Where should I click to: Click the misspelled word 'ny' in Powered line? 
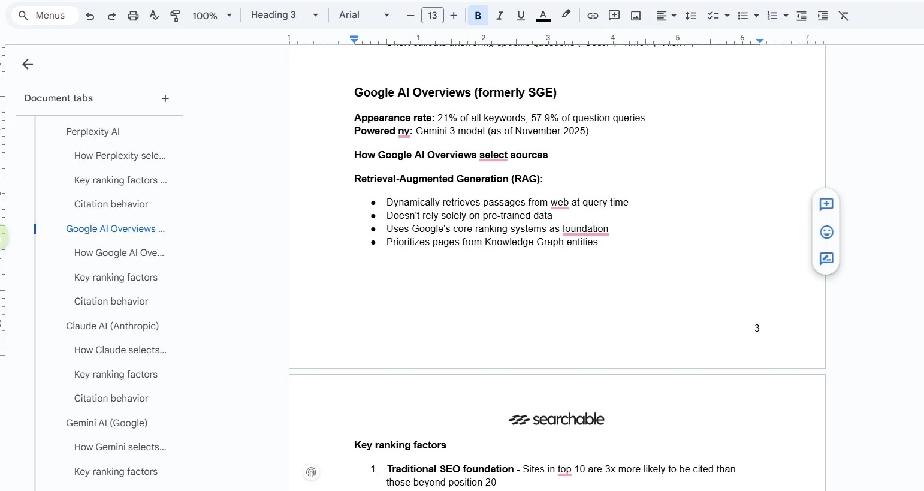[404, 131]
